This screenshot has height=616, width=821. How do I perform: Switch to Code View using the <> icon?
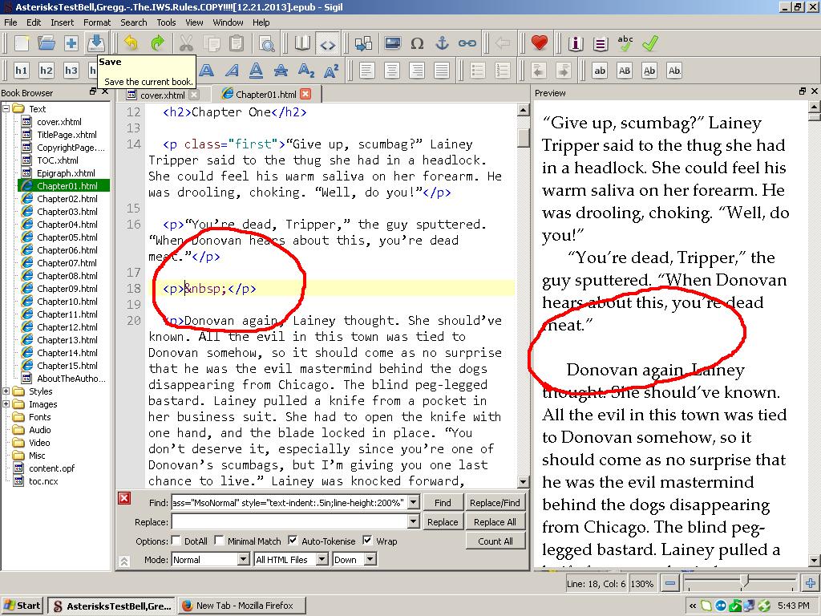tap(327, 43)
